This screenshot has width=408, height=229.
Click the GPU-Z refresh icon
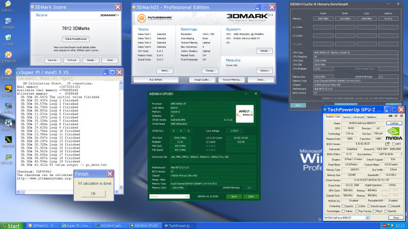click(x=396, y=116)
